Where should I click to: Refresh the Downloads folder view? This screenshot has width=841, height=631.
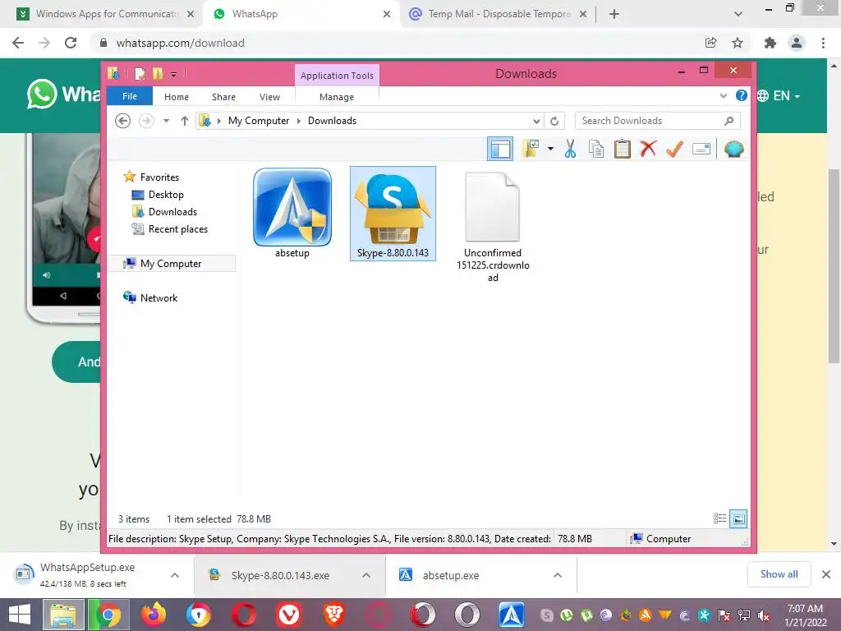554,121
